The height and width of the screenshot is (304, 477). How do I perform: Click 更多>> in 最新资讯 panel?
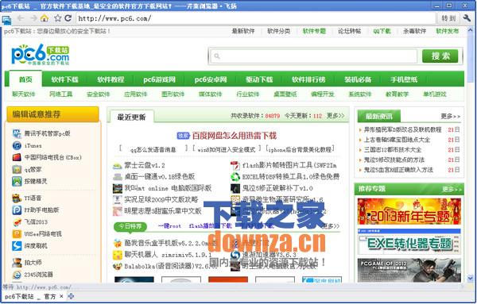(451, 117)
